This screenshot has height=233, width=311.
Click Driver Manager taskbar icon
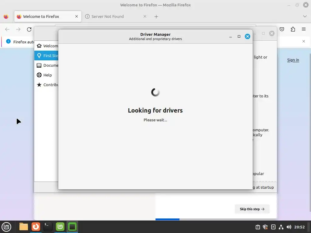click(x=72, y=227)
